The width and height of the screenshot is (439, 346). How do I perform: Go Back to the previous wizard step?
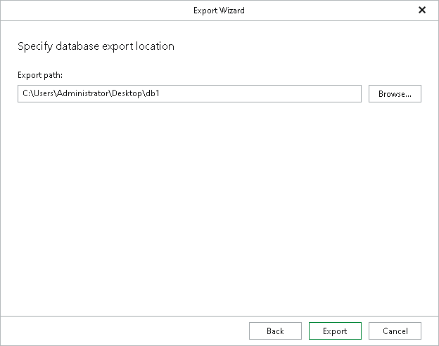(275, 331)
